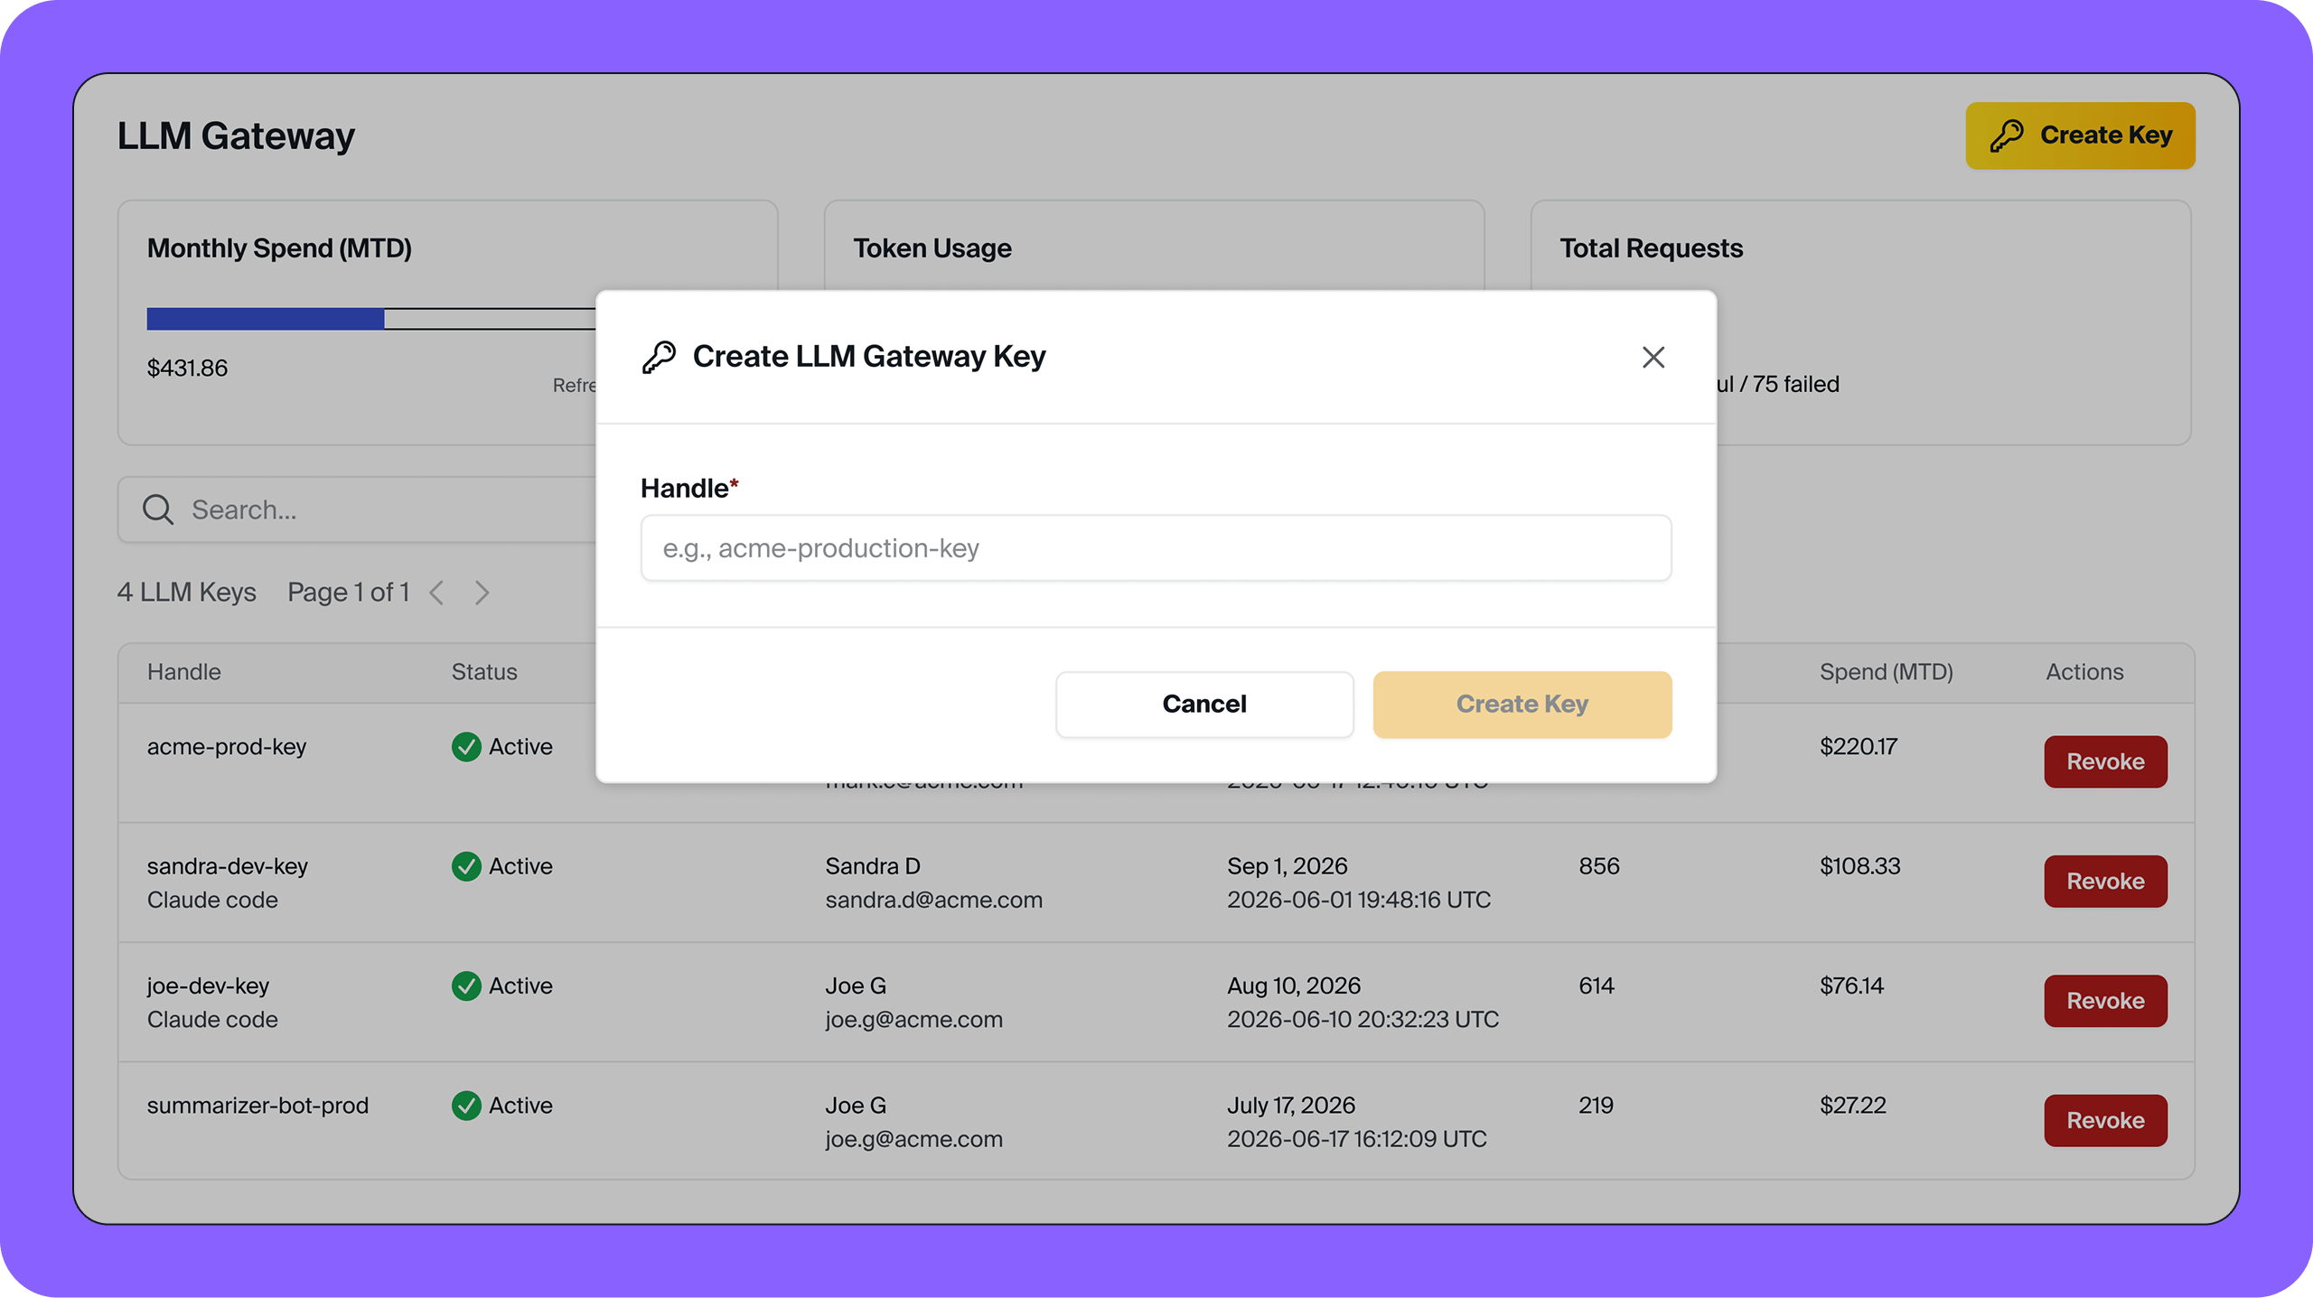Click the $76.14 spend value
This screenshot has height=1298, width=2313.
(x=1851, y=985)
